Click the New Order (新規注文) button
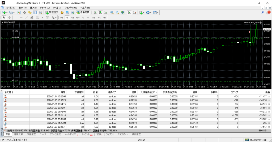The image size is (272, 142). click(x=52, y=12)
